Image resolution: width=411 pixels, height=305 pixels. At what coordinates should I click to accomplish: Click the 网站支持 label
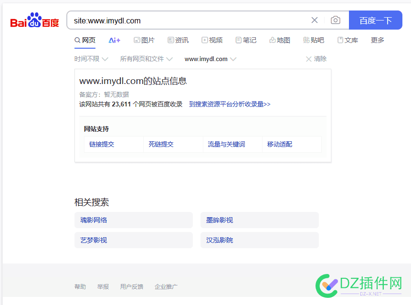(96, 129)
